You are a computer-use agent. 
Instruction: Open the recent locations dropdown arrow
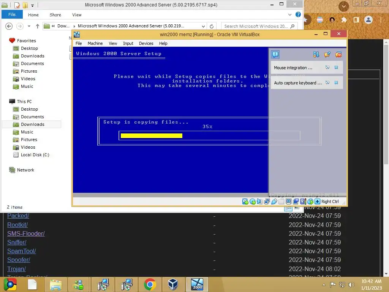point(29,26)
